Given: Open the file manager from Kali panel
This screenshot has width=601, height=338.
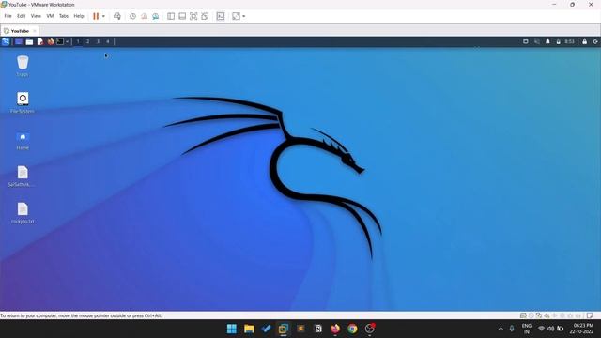Looking at the screenshot, I should point(29,41).
